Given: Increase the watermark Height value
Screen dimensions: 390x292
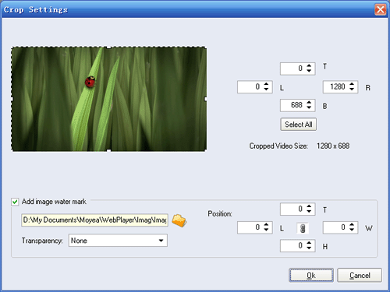Looking at the screenshot, I should point(309,243).
